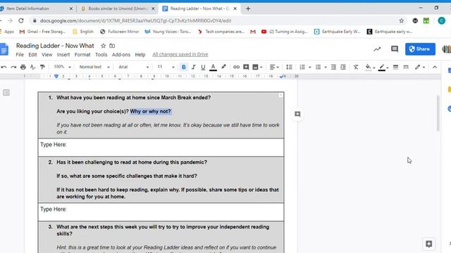The image size is (451, 253).
Task: Apply numbered list
Action: (x=302, y=67)
